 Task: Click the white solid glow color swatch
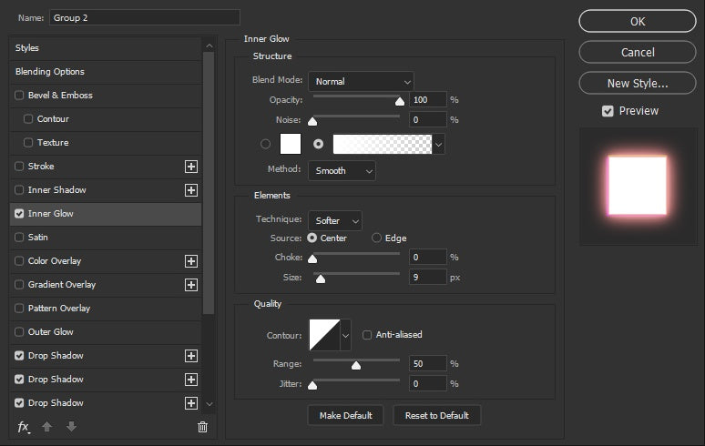coord(291,144)
